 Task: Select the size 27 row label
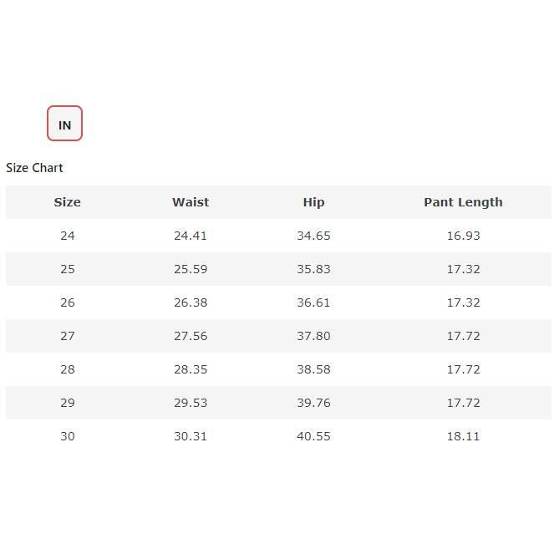(68, 336)
